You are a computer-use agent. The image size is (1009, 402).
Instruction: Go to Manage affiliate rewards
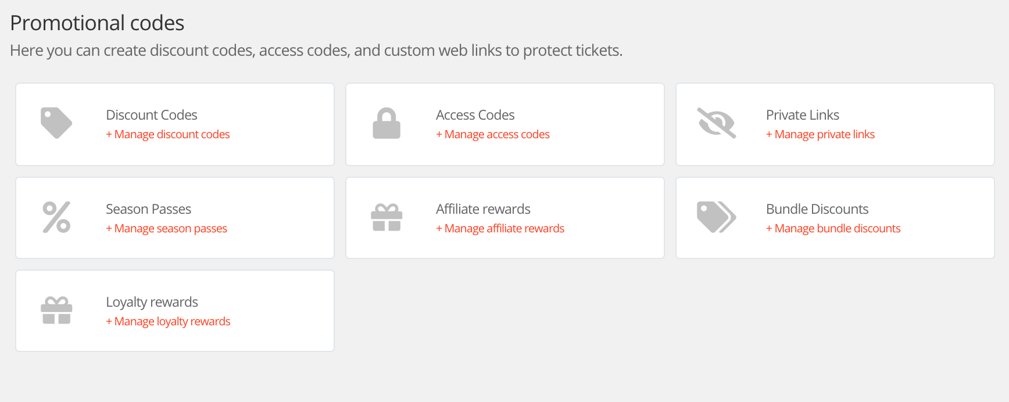click(500, 228)
